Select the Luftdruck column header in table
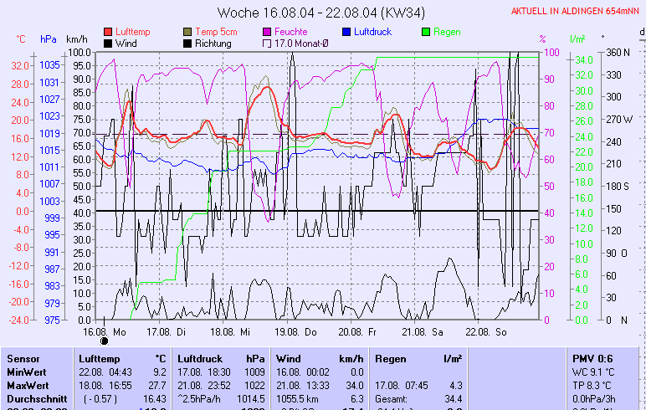 (x=200, y=357)
